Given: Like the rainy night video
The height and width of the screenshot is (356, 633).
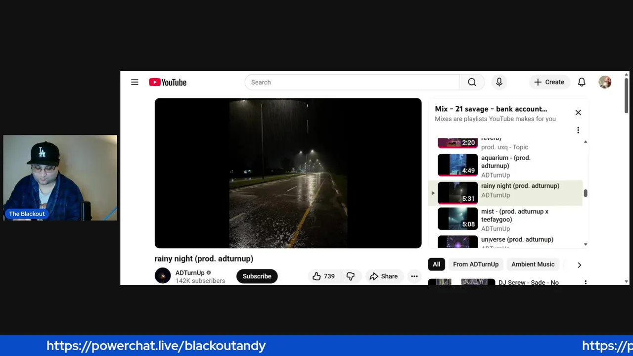Looking at the screenshot, I should (x=323, y=276).
